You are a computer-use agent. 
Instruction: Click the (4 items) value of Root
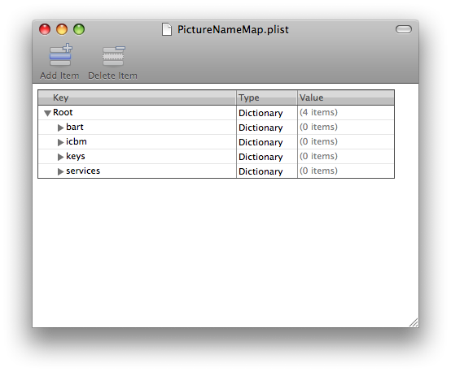click(318, 112)
